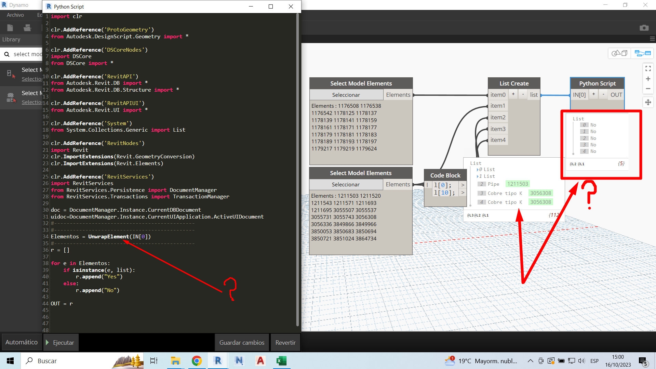The image size is (656, 369).
Task: Open the notifications action center
Action: point(643,361)
